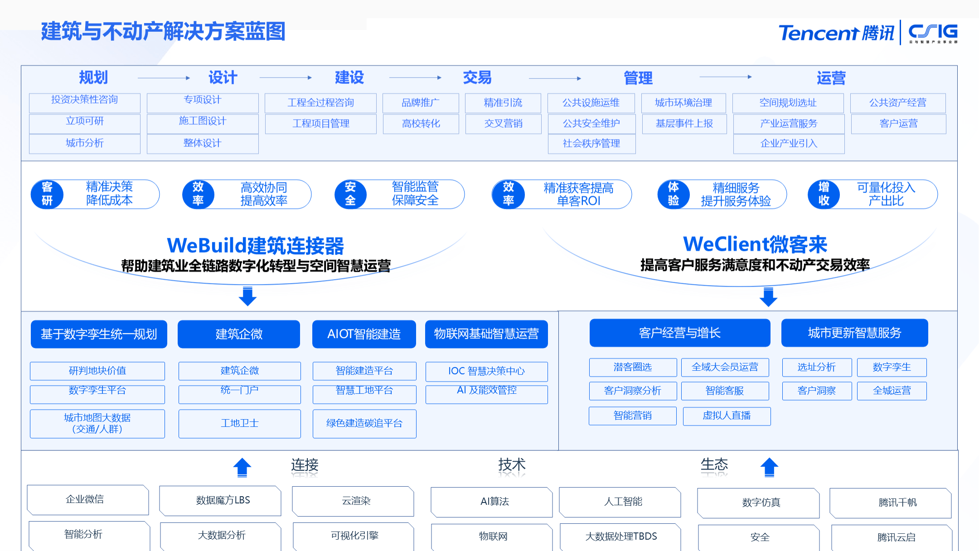Click the 增收 round badge
979x551 pixels.
pyautogui.click(x=824, y=194)
